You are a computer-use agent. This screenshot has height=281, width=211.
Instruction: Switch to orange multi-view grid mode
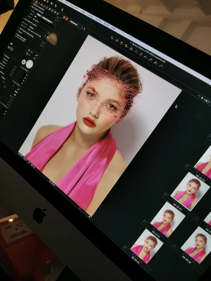[64, 18]
